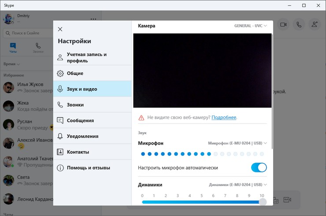326x216 pixels.
Task: Click the speaker volume slider handle
Action: click(263, 202)
